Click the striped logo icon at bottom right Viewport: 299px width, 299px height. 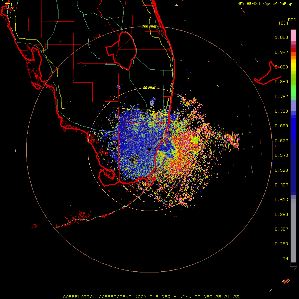pyautogui.click(x=286, y=281)
